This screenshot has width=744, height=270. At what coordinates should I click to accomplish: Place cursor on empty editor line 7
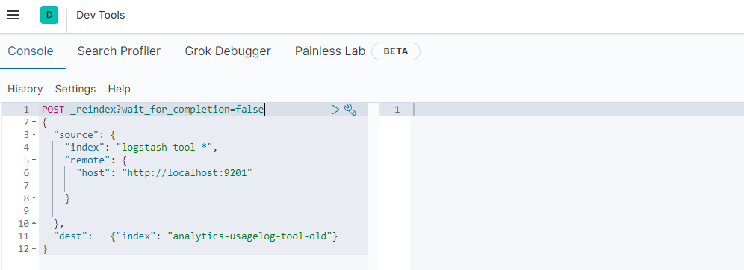coord(204,186)
